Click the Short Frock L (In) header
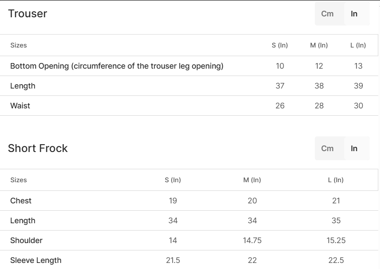 336,180
